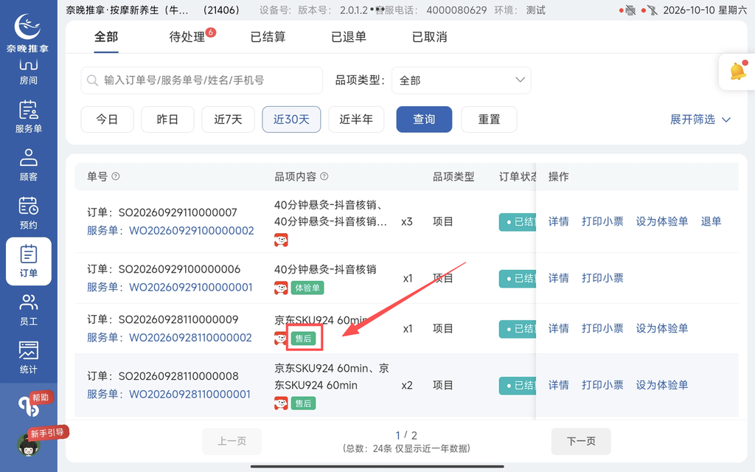Select the 近30天 range

(x=291, y=119)
